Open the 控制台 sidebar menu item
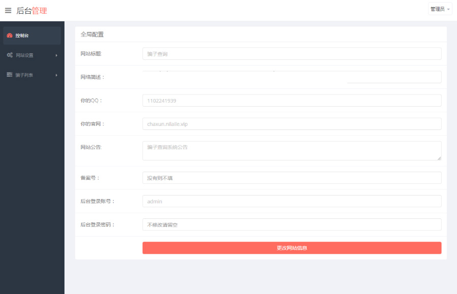Viewport: 457px width, 294px height. [31, 36]
